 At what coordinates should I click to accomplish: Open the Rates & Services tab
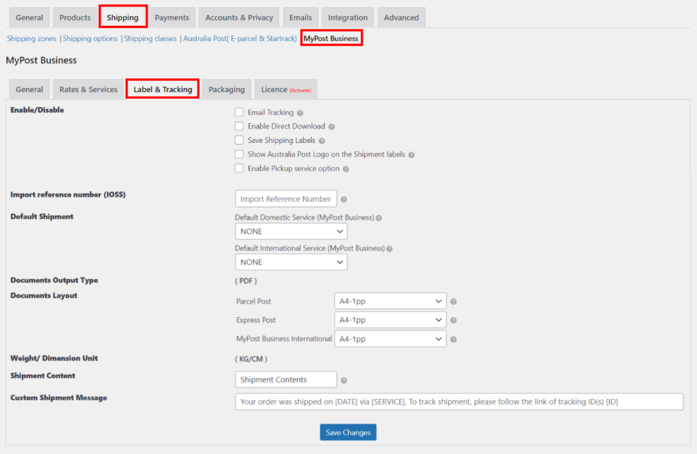click(88, 89)
